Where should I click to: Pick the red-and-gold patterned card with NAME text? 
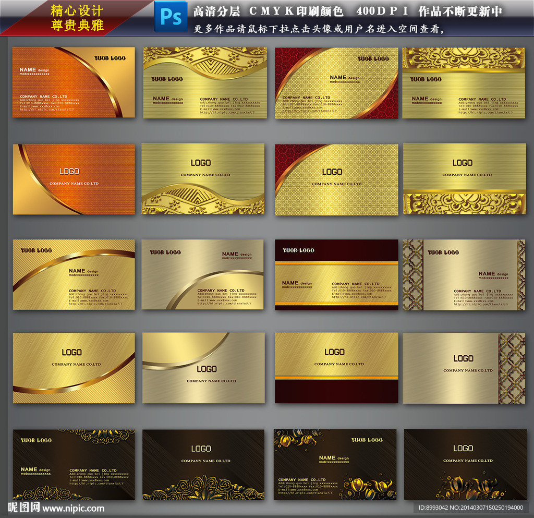(336, 82)
